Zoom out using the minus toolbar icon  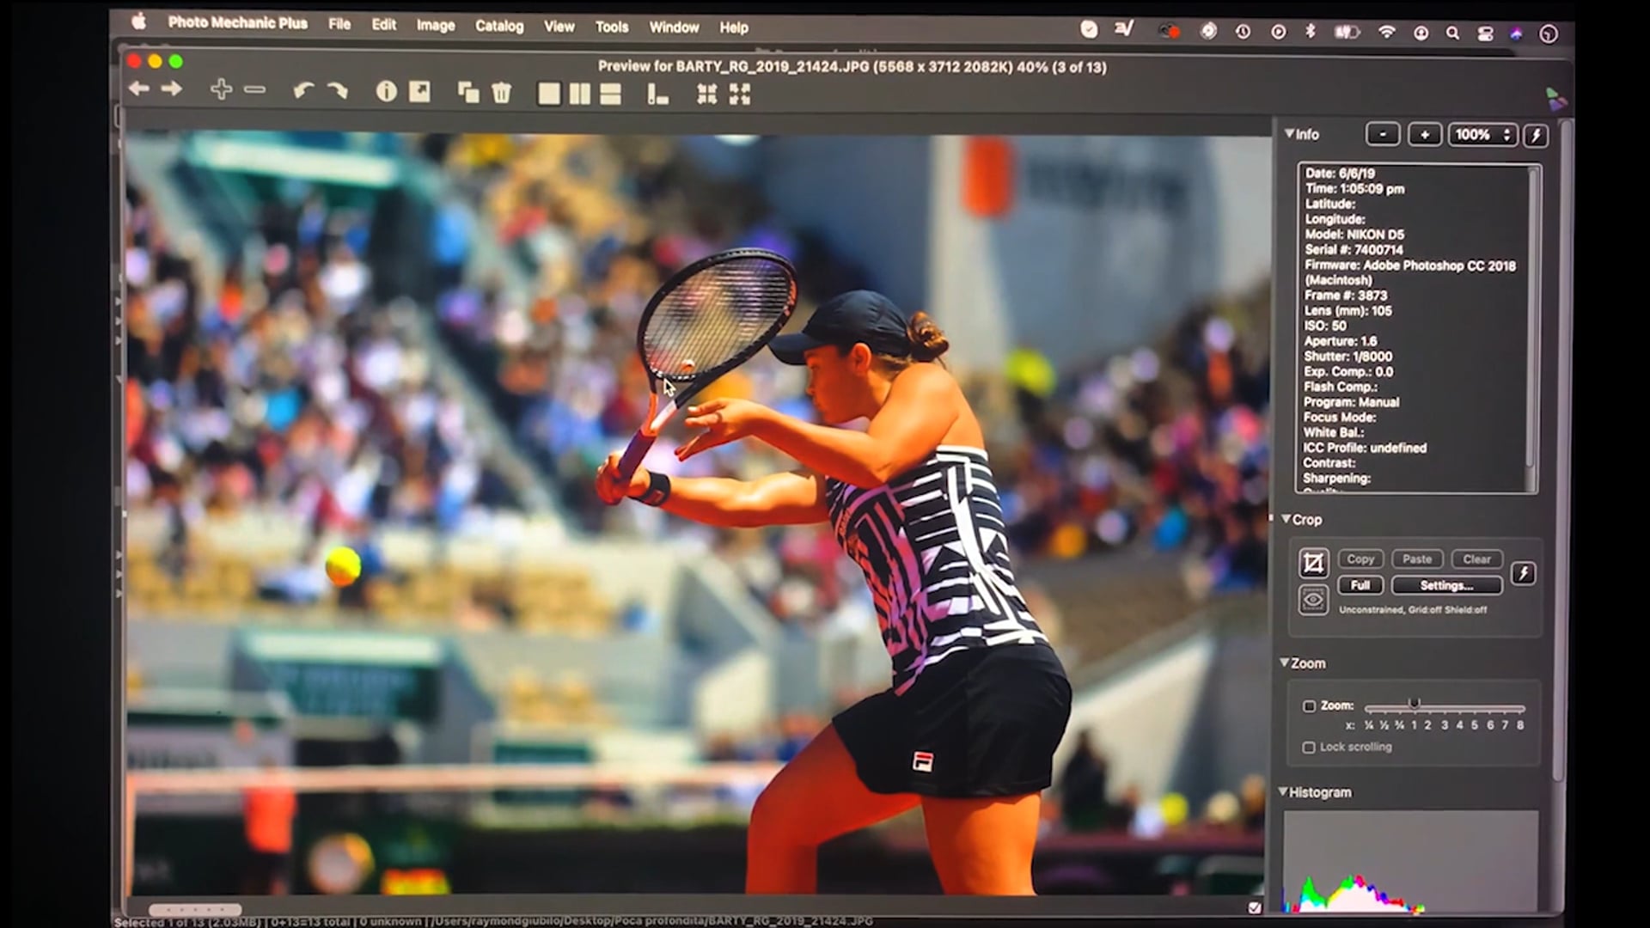[255, 89]
